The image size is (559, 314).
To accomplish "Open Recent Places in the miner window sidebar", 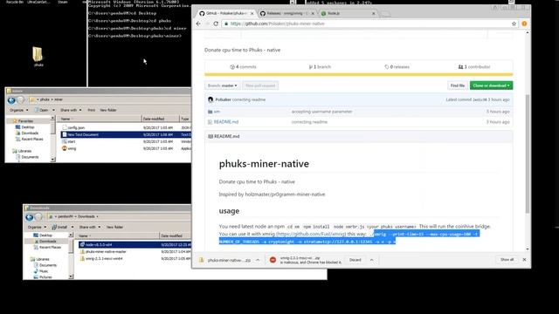I will click(x=31, y=140).
